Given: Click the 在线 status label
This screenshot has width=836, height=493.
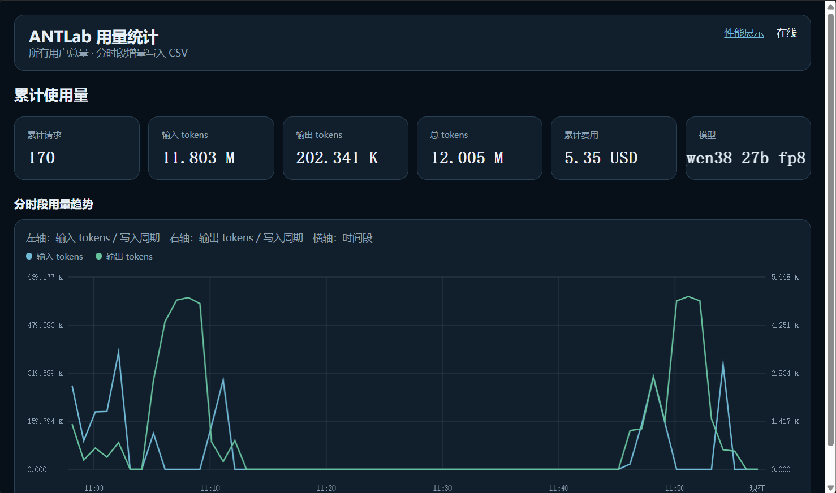Looking at the screenshot, I should pyautogui.click(x=786, y=33).
